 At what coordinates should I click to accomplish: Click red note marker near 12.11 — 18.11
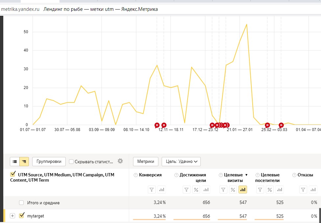[x=164, y=125]
